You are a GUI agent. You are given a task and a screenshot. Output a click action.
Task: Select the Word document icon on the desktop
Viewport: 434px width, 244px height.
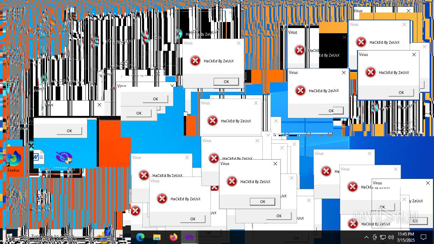point(38,158)
